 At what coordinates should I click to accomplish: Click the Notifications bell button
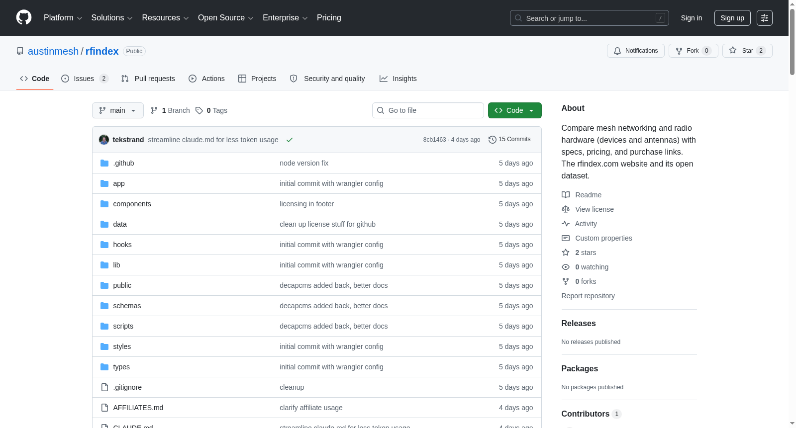pos(635,51)
